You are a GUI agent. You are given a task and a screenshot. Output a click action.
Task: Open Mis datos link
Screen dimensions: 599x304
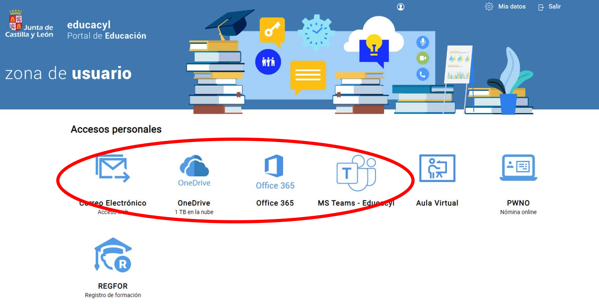(x=512, y=6)
